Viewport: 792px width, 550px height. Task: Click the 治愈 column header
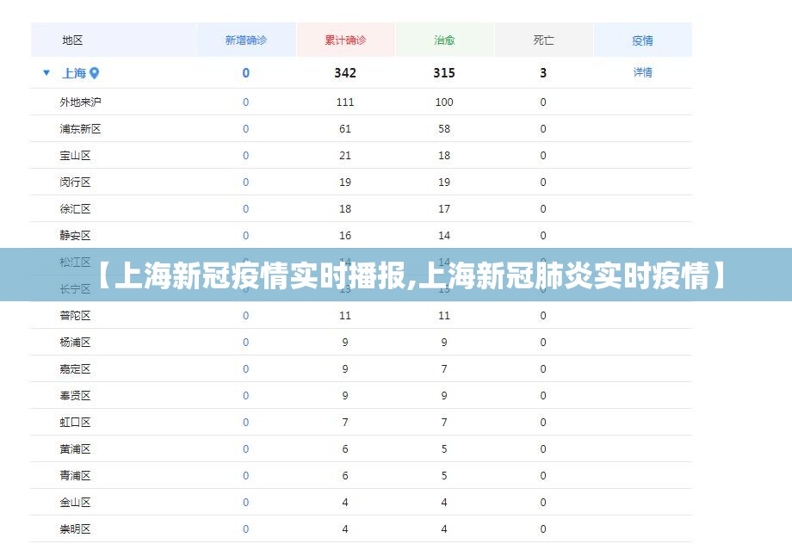click(444, 40)
